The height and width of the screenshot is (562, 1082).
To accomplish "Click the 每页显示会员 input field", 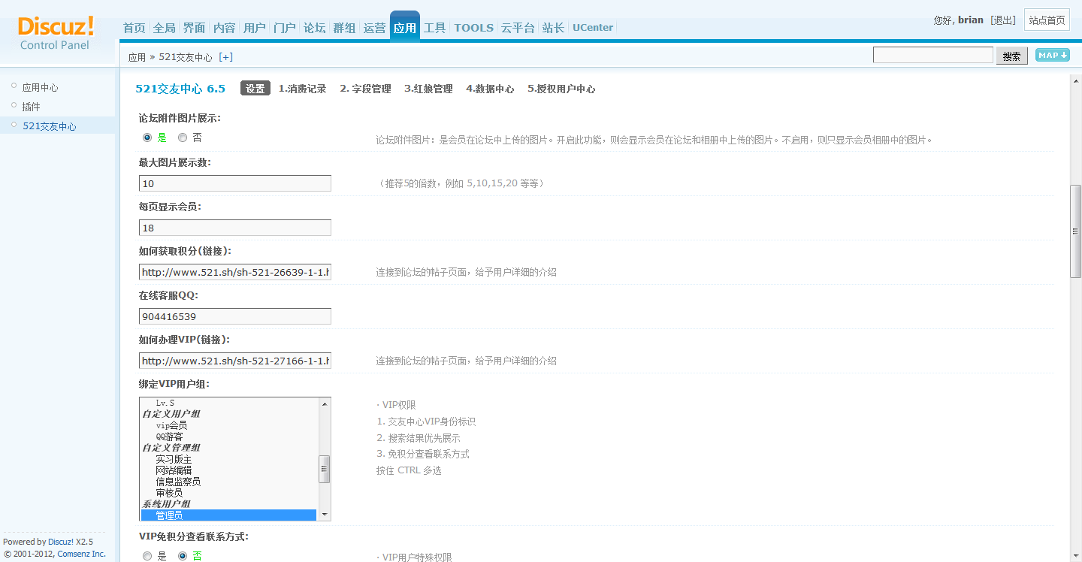I will (x=235, y=228).
